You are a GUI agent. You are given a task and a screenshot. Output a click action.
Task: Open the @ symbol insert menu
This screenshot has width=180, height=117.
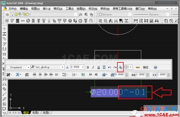point(105,75)
